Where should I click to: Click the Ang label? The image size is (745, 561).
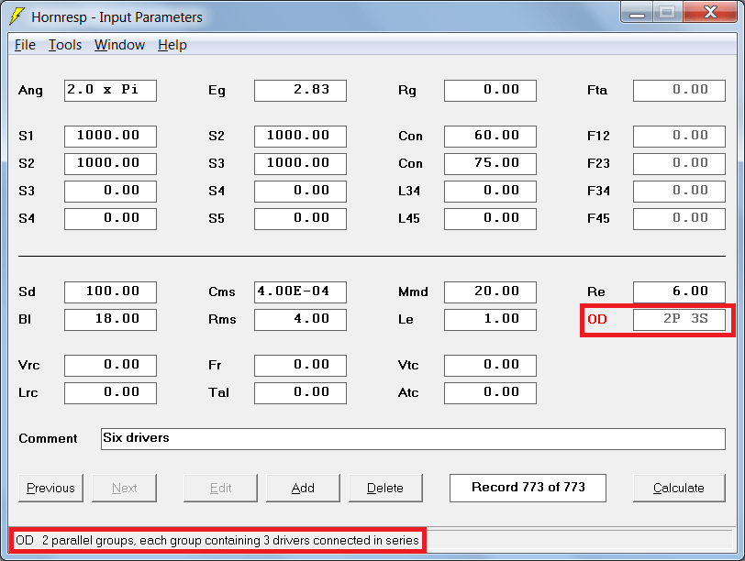tap(30, 91)
